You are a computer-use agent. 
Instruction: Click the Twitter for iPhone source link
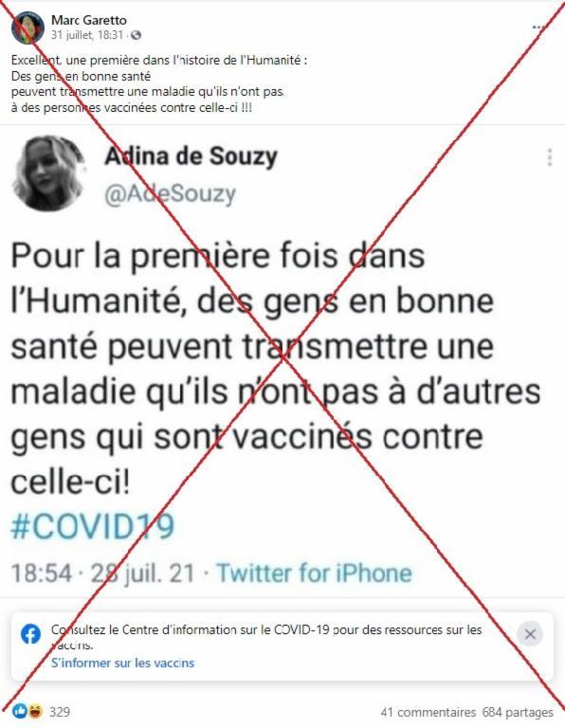click(x=315, y=573)
